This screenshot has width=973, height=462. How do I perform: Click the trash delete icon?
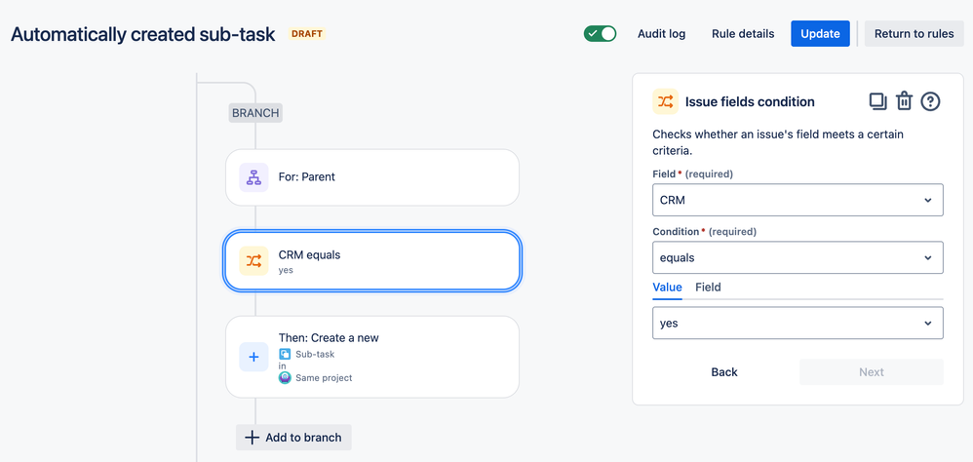(x=904, y=101)
